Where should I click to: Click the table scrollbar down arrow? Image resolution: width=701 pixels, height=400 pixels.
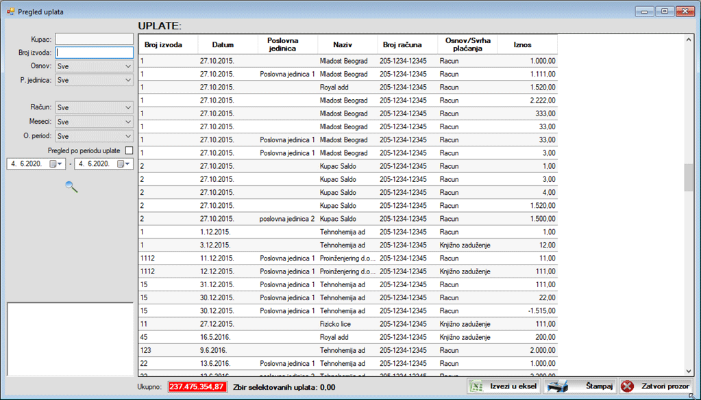689,371
